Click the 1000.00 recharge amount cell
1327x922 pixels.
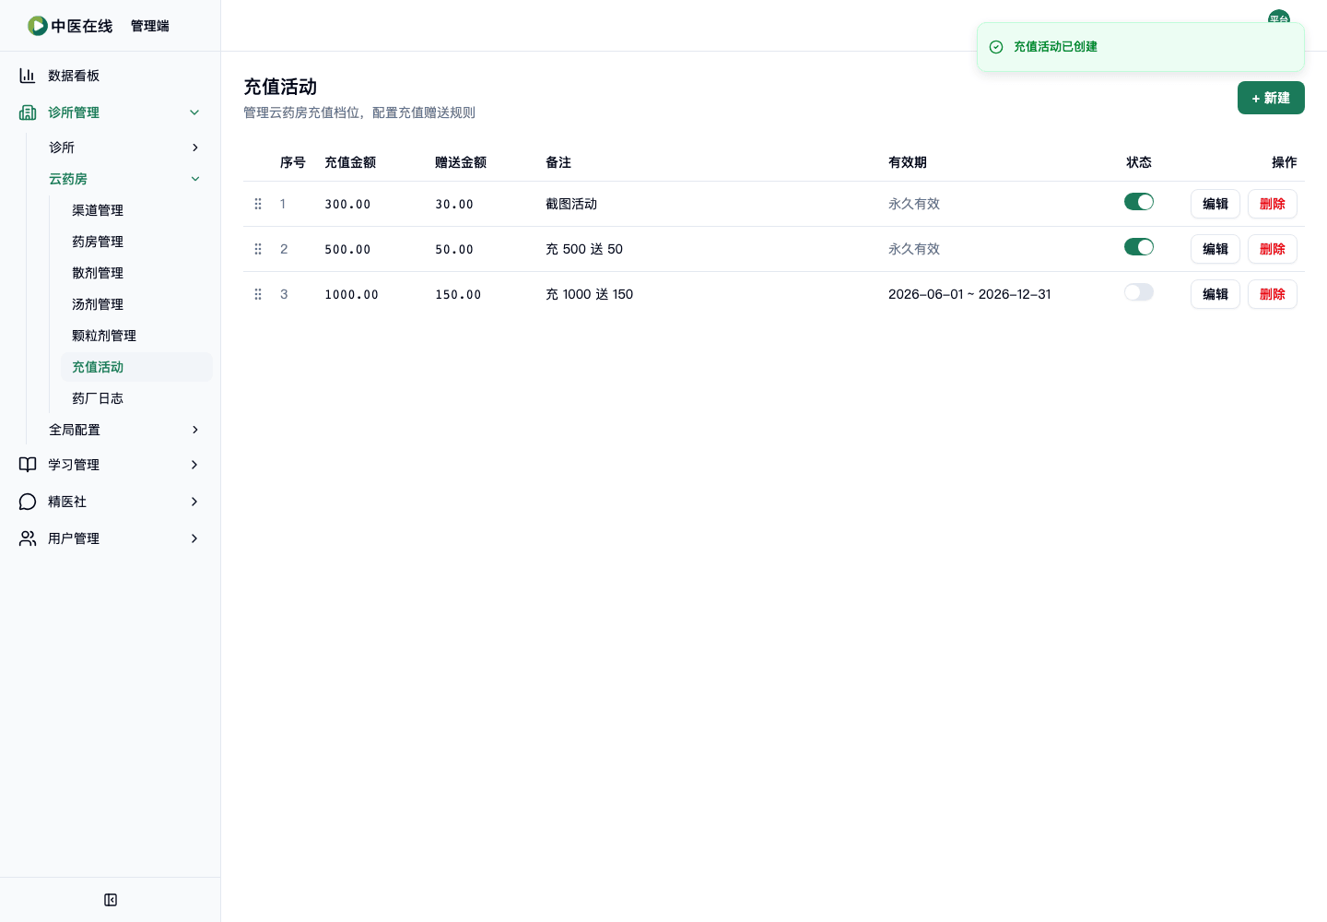click(x=351, y=294)
